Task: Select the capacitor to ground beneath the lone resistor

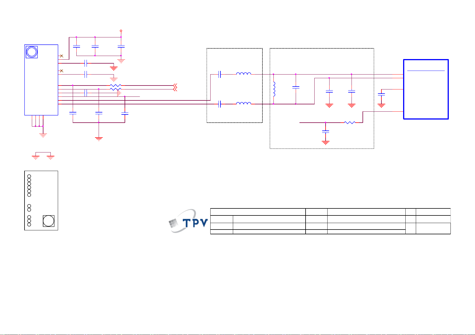Action: click(x=326, y=131)
